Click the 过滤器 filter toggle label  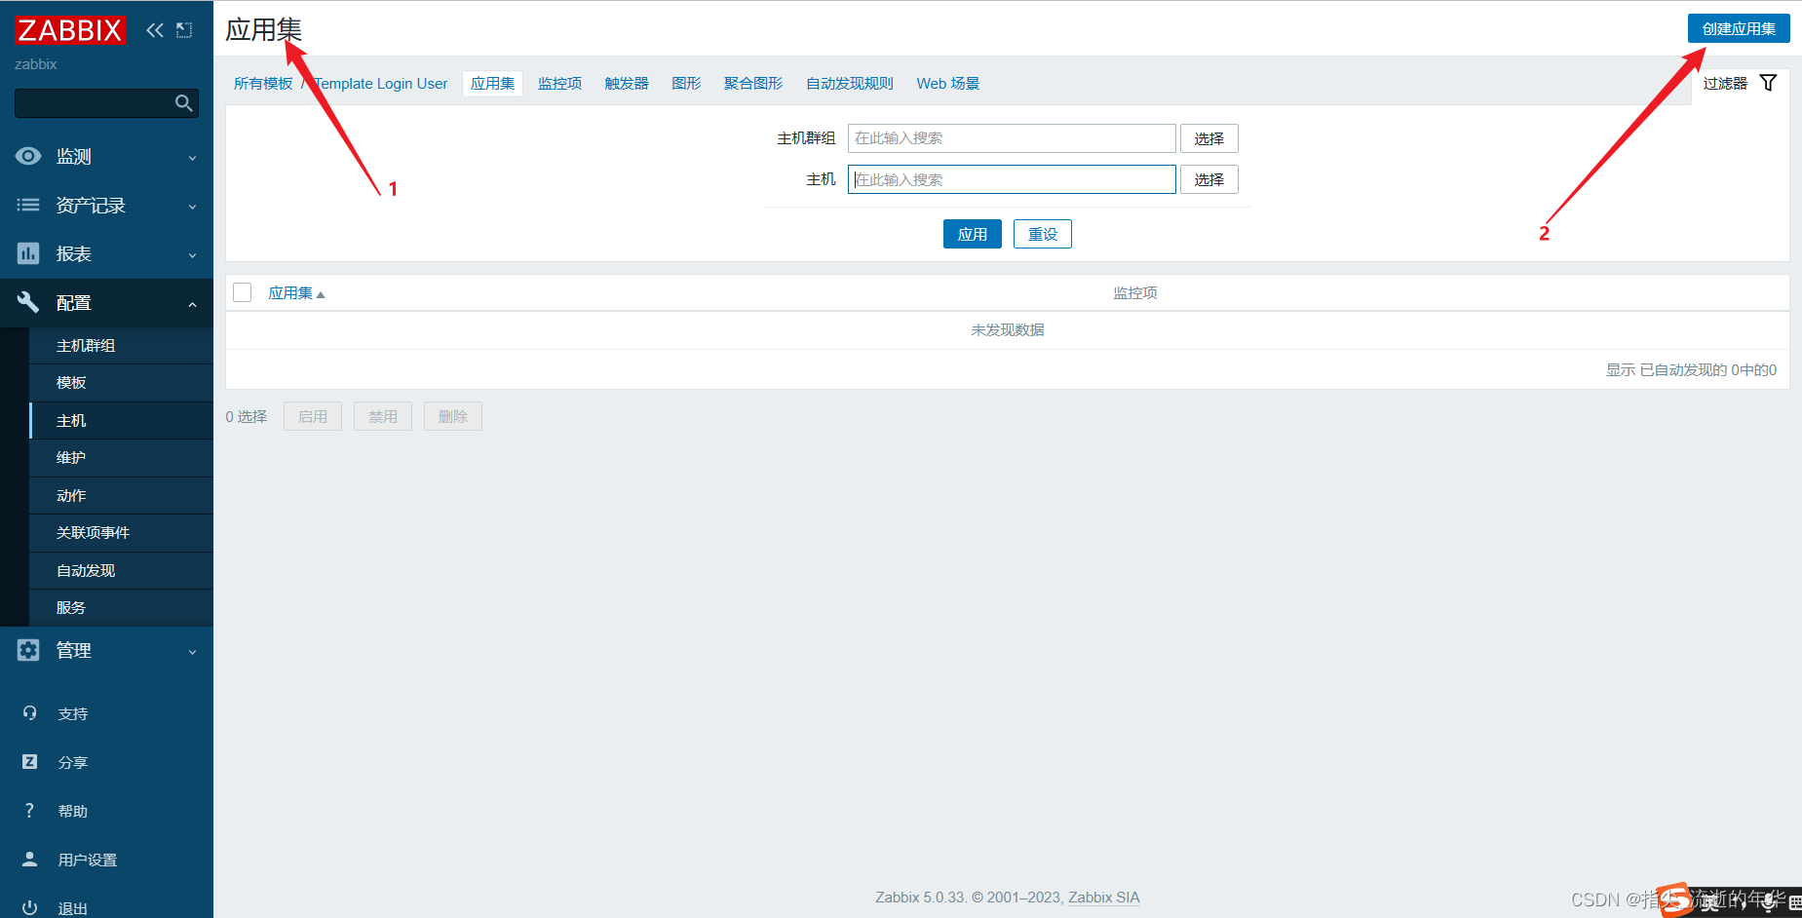click(1725, 84)
